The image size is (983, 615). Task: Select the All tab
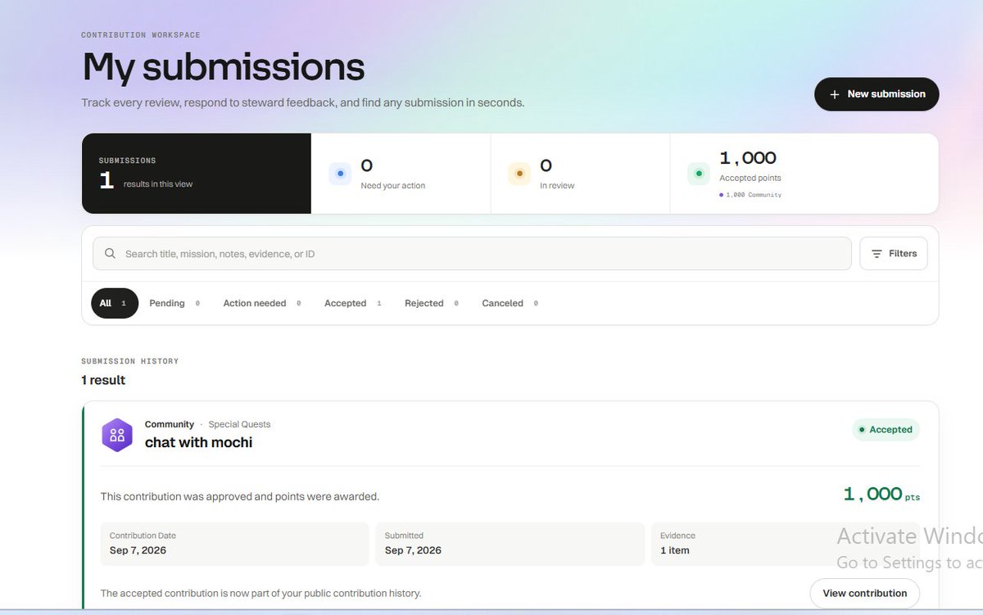coord(115,303)
